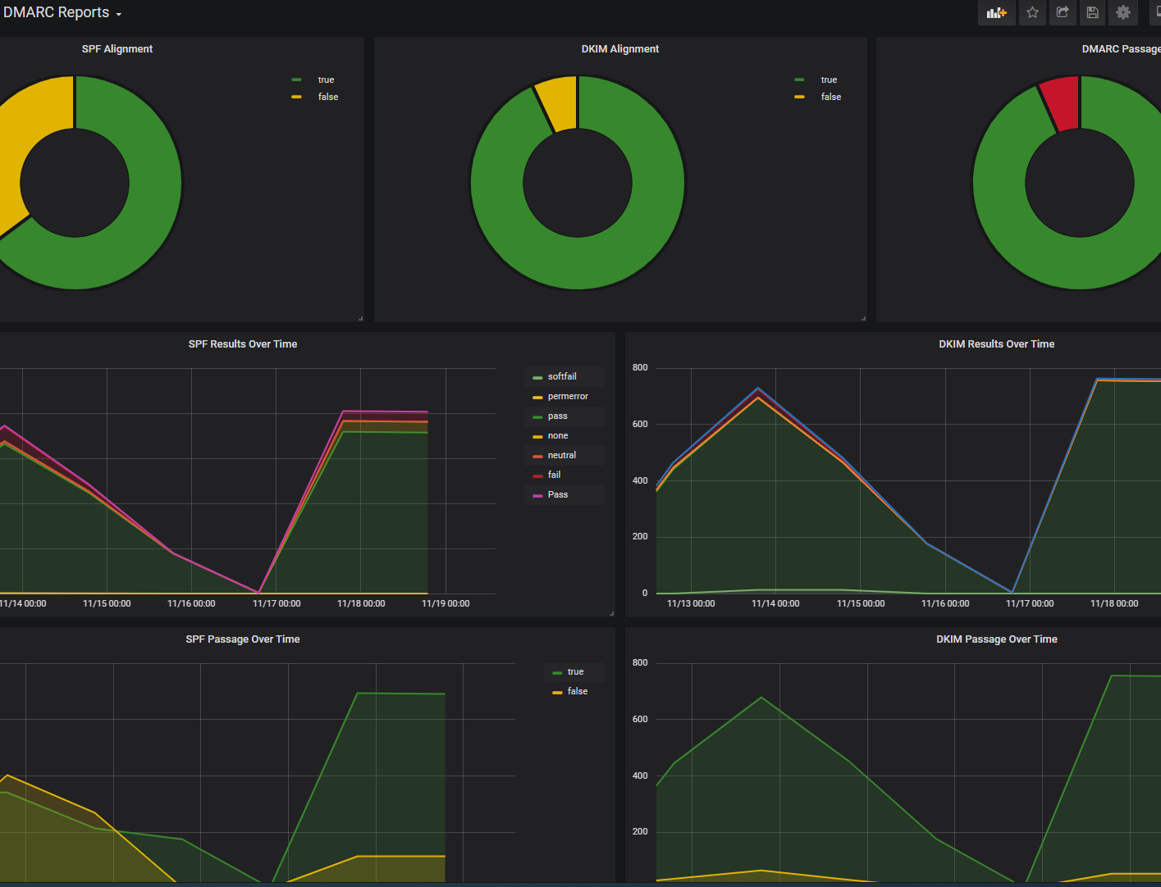Click resize handle of SPF Results panel
Image resolution: width=1161 pixels, height=887 pixels.
coord(611,613)
